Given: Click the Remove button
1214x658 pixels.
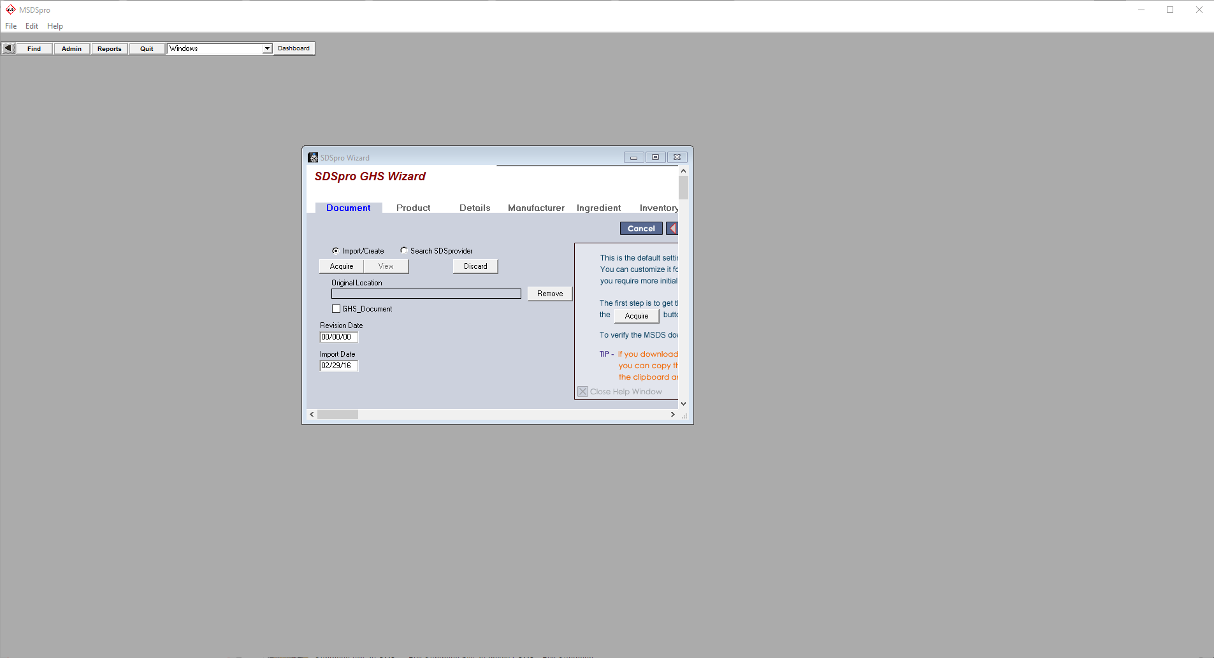Looking at the screenshot, I should tap(549, 294).
